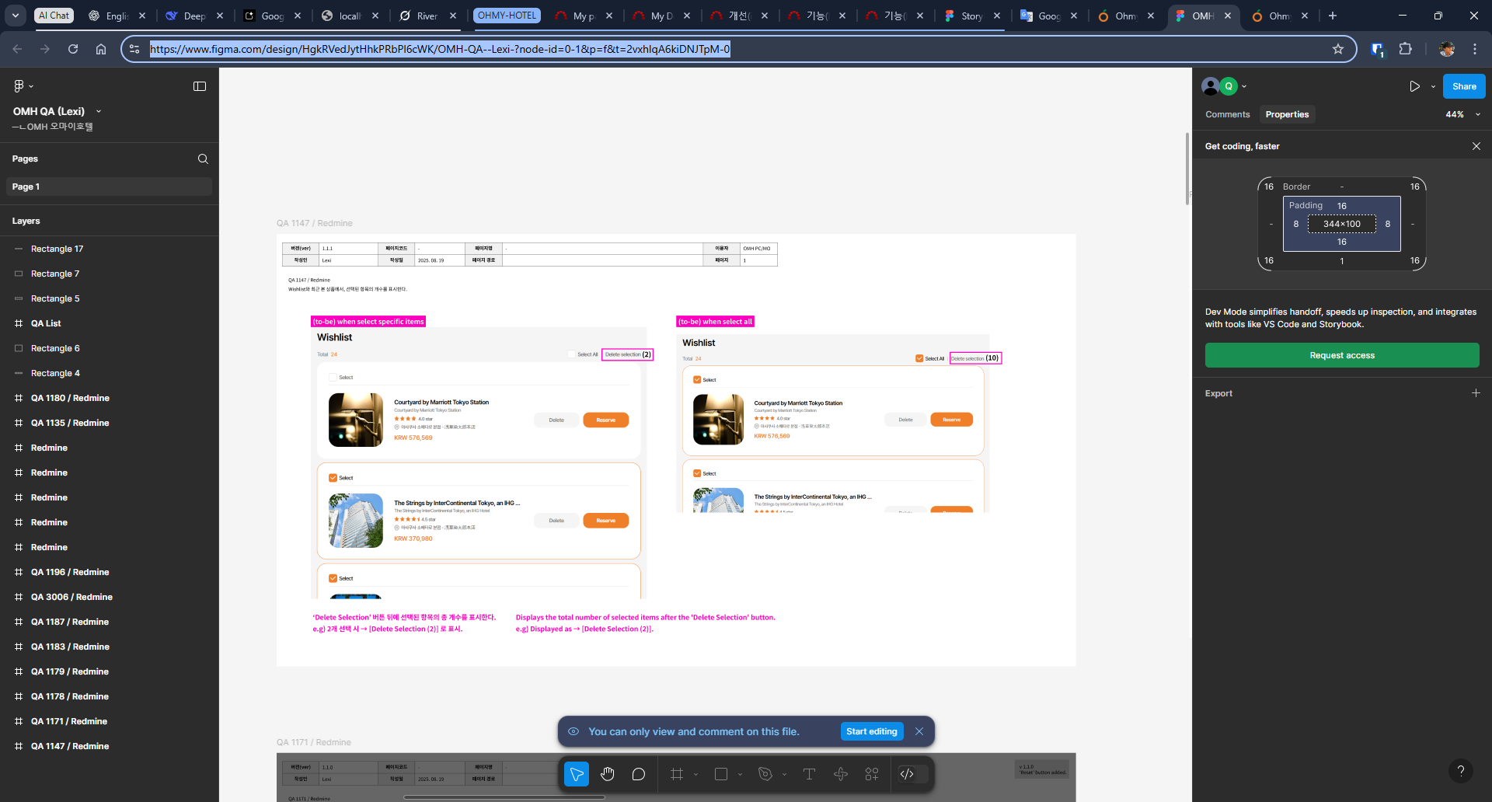Click the Start editing button

[872, 731]
